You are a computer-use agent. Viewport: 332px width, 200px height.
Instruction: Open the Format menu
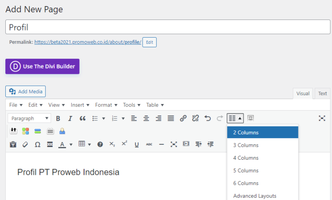(x=106, y=105)
